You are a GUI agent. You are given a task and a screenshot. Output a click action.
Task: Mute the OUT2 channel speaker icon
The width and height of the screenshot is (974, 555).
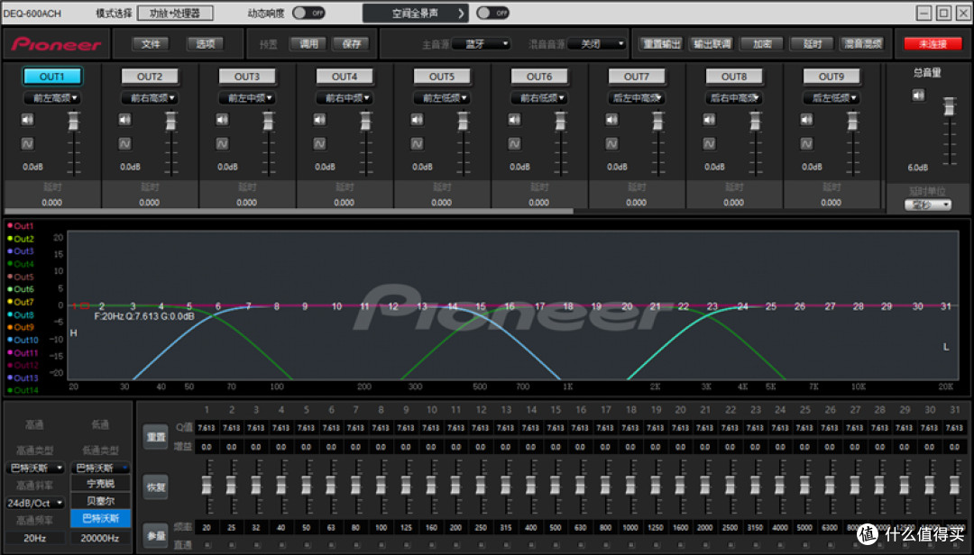click(x=124, y=119)
